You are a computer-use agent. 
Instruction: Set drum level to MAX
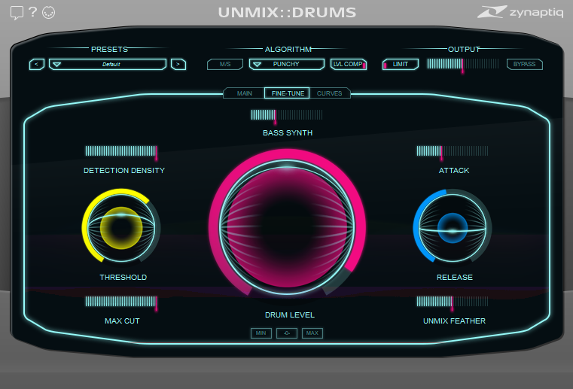pyautogui.click(x=312, y=333)
